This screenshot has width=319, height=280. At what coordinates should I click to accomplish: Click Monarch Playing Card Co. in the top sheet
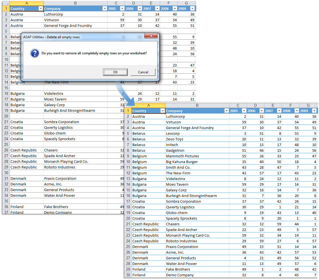pyautogui.click(x=75, y=161)
